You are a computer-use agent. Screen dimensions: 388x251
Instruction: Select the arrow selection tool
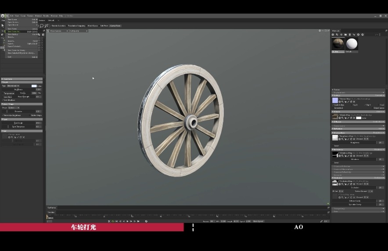tap(3, 25)
